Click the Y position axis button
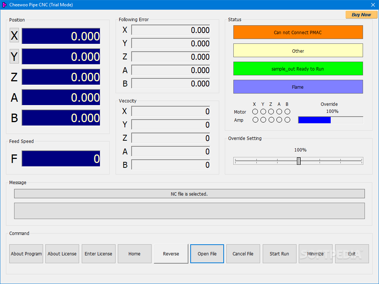Image resolution: width=379 pixels, height=284 pixels. (x=14, y=56)
